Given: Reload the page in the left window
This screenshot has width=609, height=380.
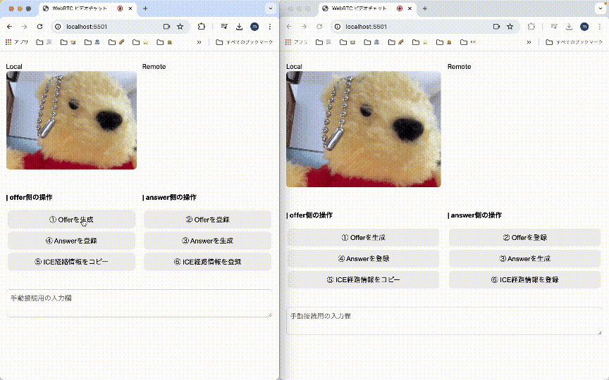Looking at the screenshot, I should [x=39, y=27].
